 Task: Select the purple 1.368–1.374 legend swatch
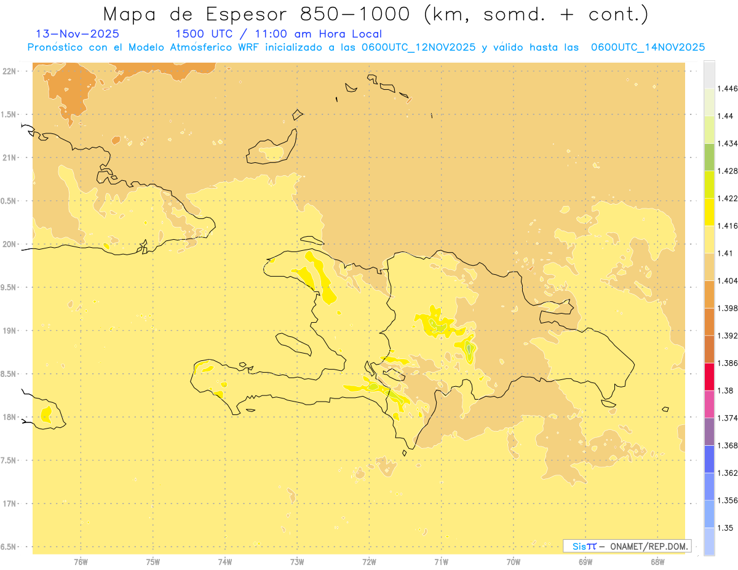tap(709, 432)
